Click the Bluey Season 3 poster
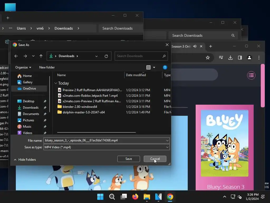The image size is (270, 203). (225, 143)
